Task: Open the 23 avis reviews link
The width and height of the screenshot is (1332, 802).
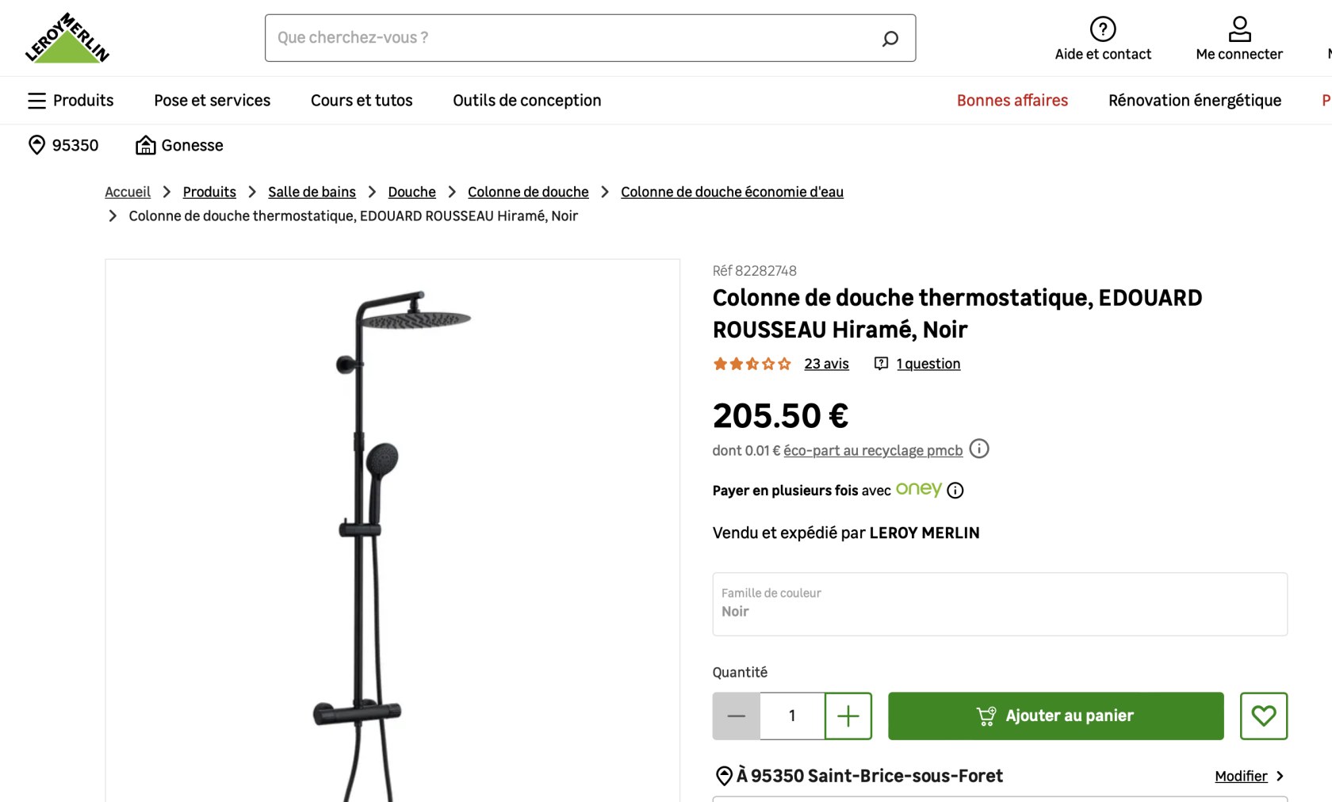Action: [x=826, y=364]
